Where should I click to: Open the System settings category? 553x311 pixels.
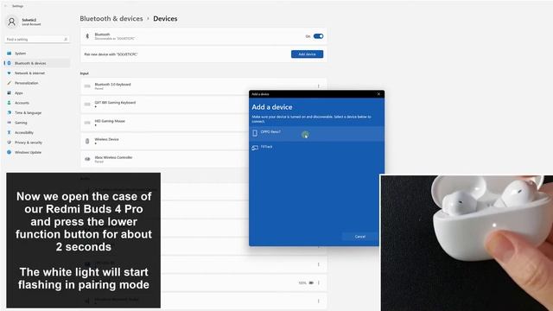pos(20,54)
